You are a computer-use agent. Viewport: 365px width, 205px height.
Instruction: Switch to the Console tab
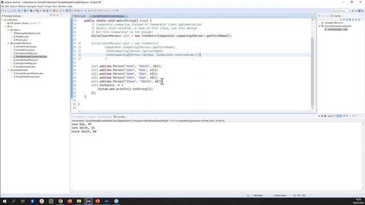119,117
